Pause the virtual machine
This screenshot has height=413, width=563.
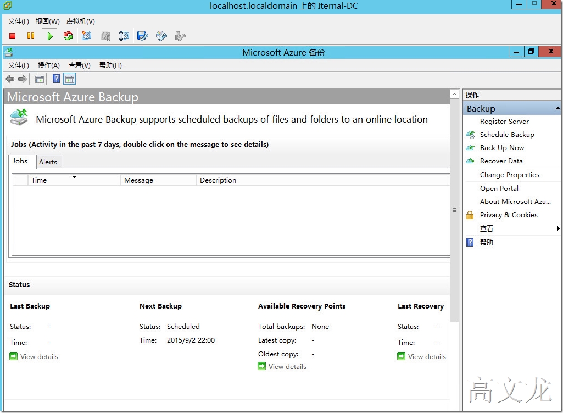[31, 36]
